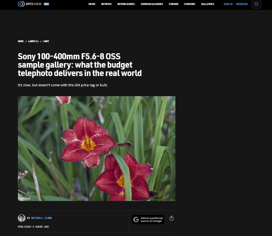Click the article headline about Sony 100-400mm
Viewport: 272px width, 236px height.
point(80,65)
